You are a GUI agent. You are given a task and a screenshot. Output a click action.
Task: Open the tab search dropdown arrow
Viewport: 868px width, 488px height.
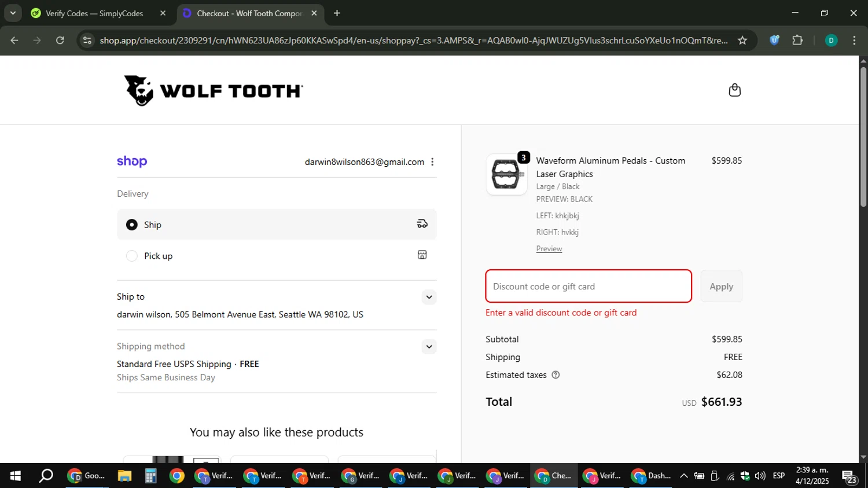pyautogui.click(x=12, y=13)
